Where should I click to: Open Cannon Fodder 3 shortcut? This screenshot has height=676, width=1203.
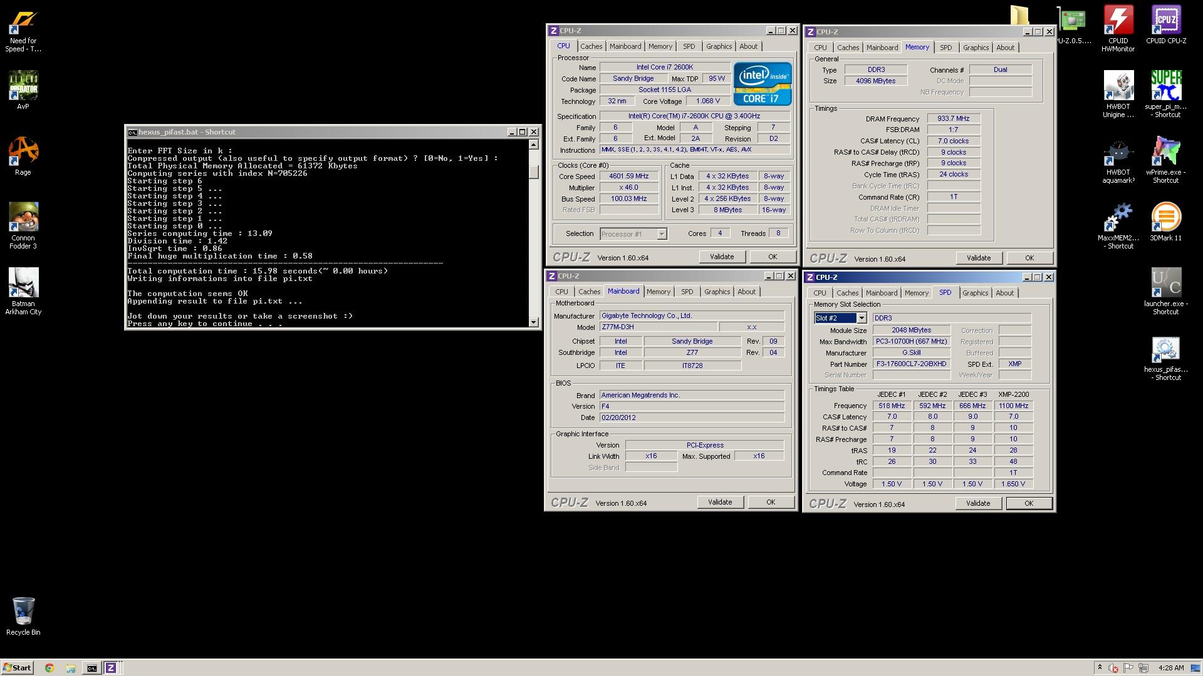[23, 226]
